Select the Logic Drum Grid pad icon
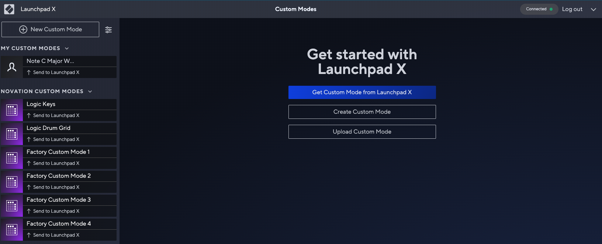This screenshot has height=244, width=602. (x=12, y=134)
